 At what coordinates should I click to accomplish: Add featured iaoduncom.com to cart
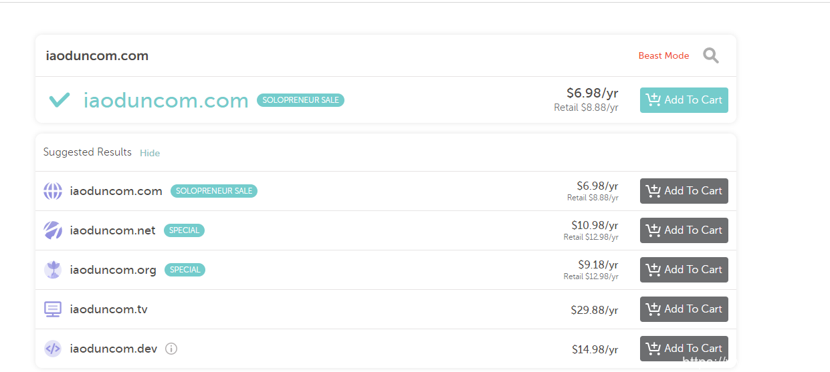point(684,100)
